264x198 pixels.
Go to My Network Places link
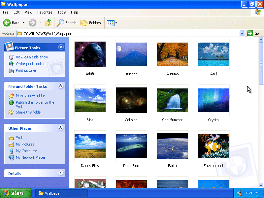31,157
